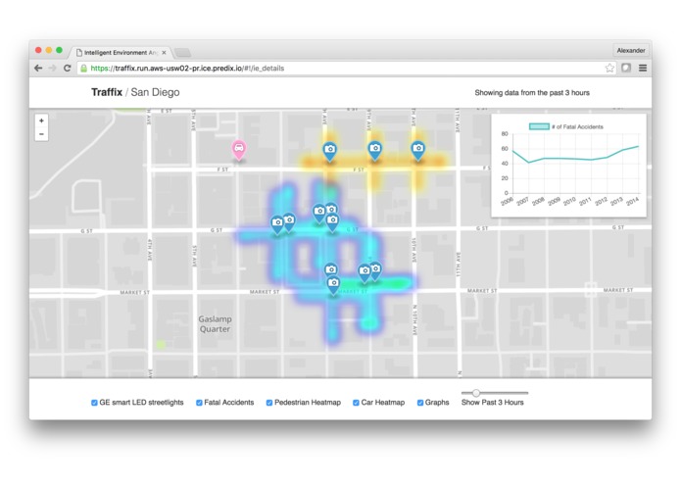Click the pink car accident marker
This screenshot has height=484, width=681.
[x=238, y=150]
